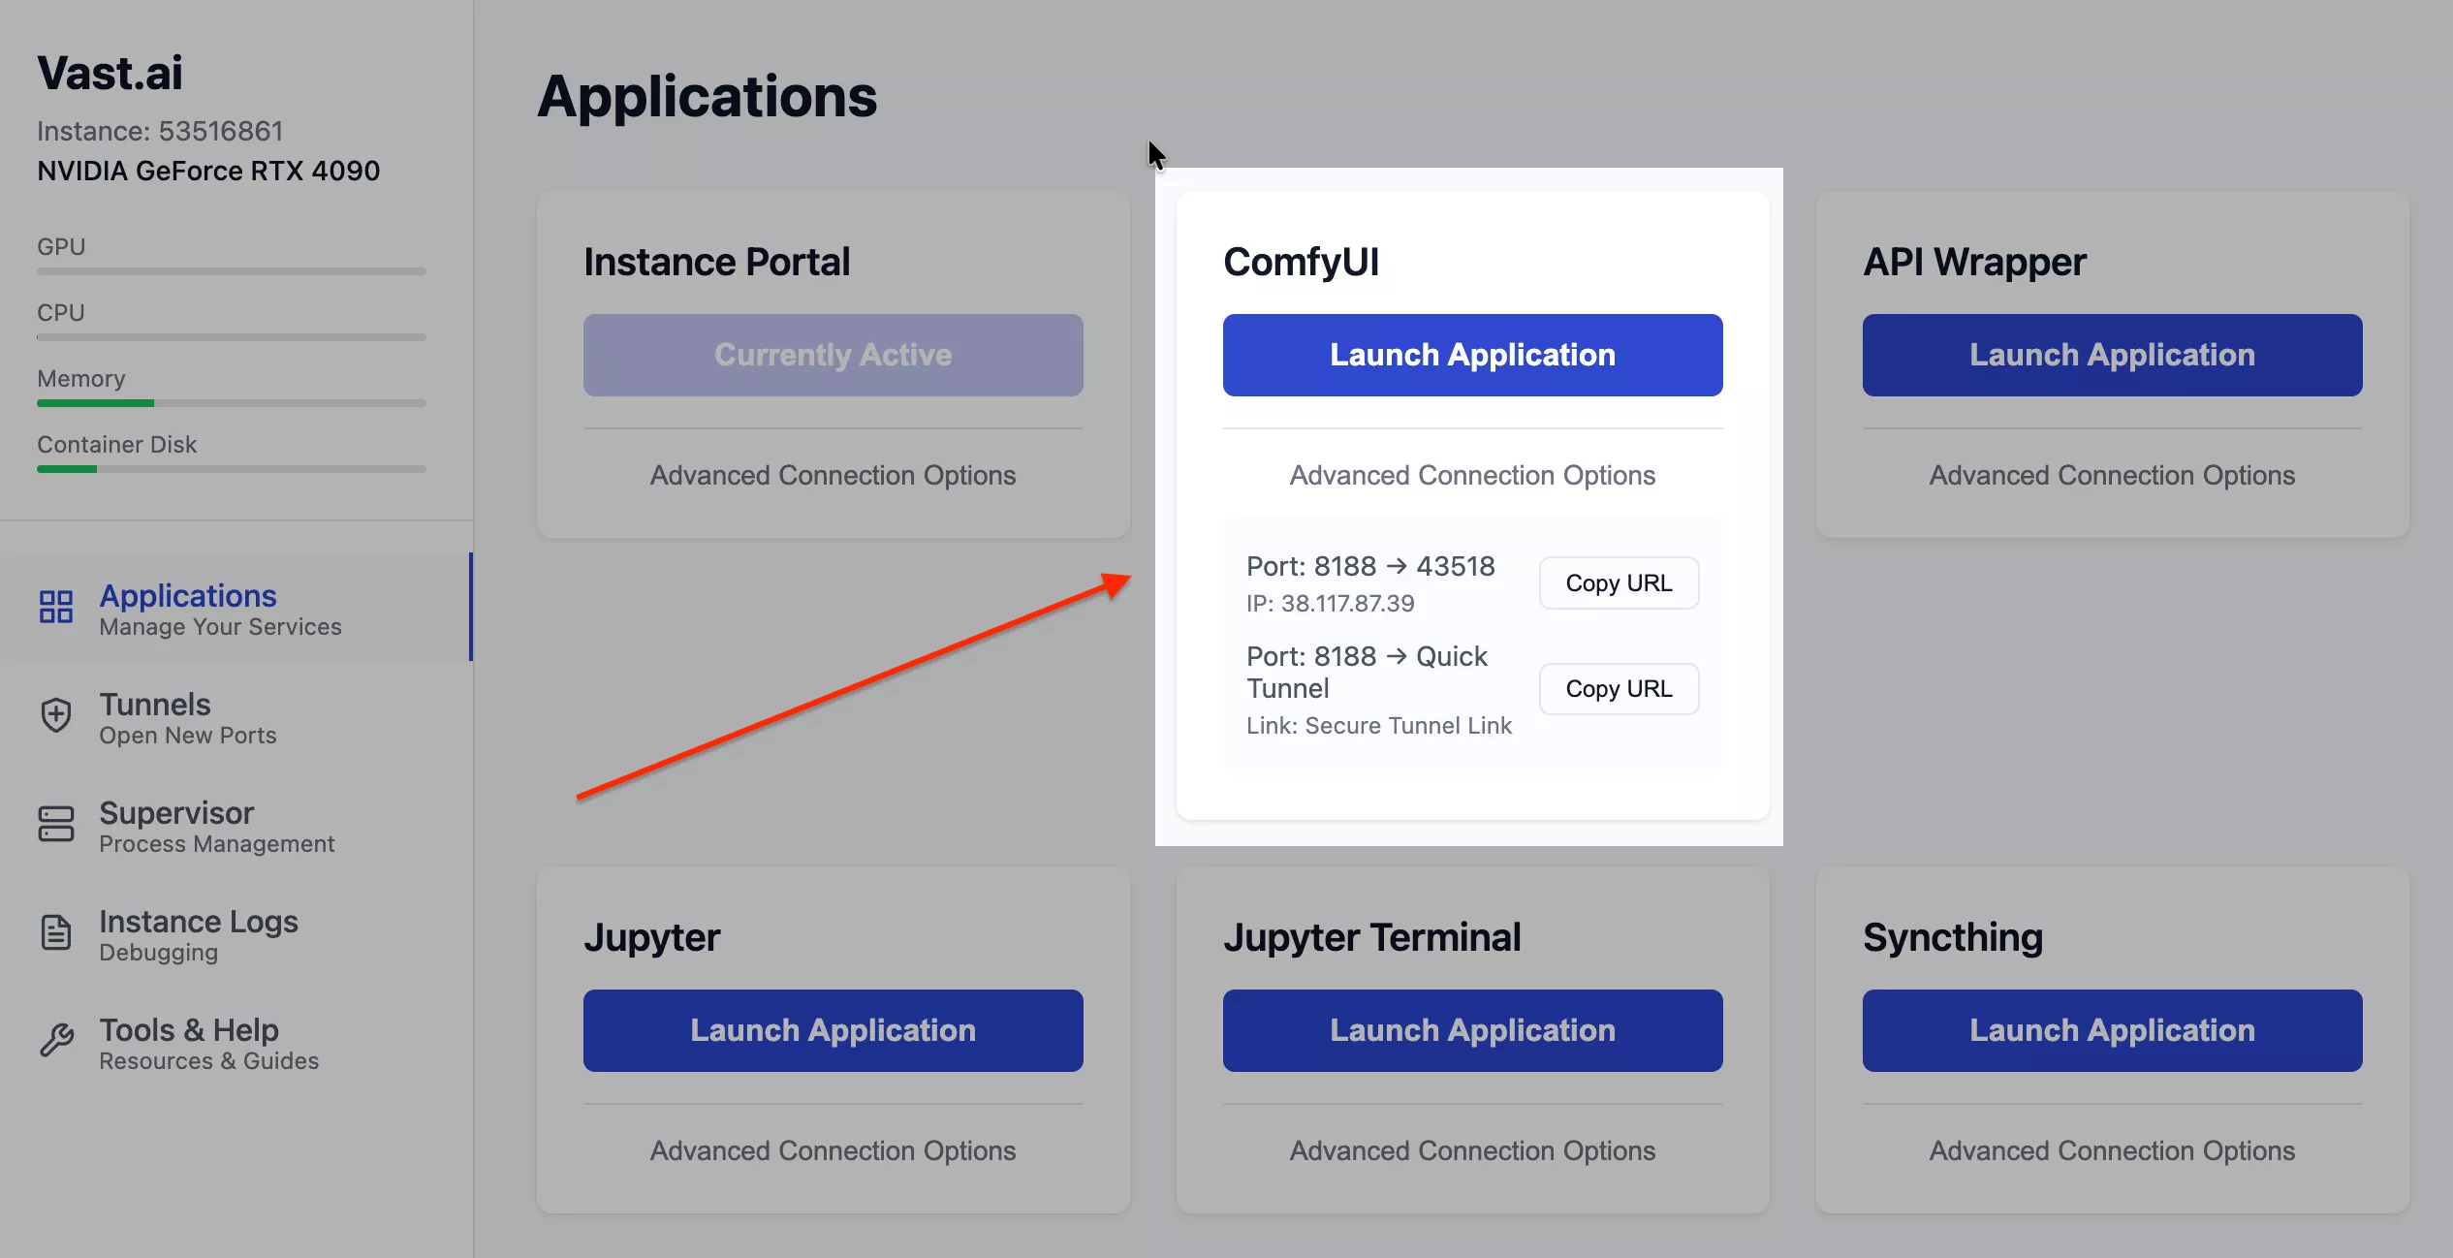Click the GPU usage bar
This screenshot has width=2453, height=1258.
[x=232, y=271]
